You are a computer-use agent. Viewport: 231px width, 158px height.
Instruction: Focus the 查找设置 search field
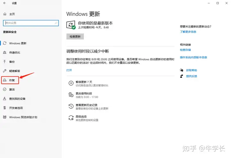tap(31, 23)
